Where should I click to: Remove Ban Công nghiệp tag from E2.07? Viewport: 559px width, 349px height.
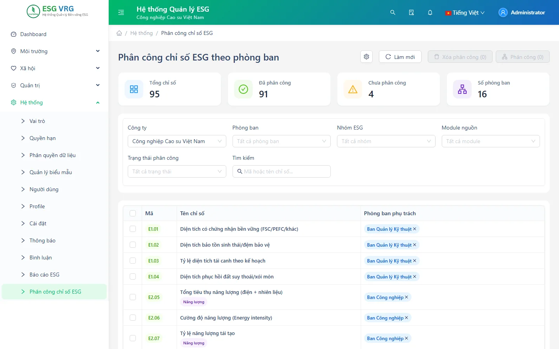[x=406, y=338]
